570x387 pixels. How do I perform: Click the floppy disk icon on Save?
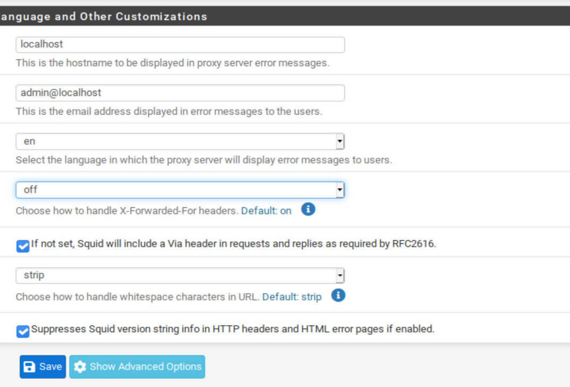(30, 367)
